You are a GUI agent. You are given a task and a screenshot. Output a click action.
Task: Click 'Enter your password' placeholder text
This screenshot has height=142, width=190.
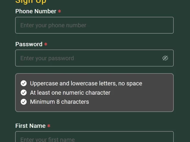point(47,58)
